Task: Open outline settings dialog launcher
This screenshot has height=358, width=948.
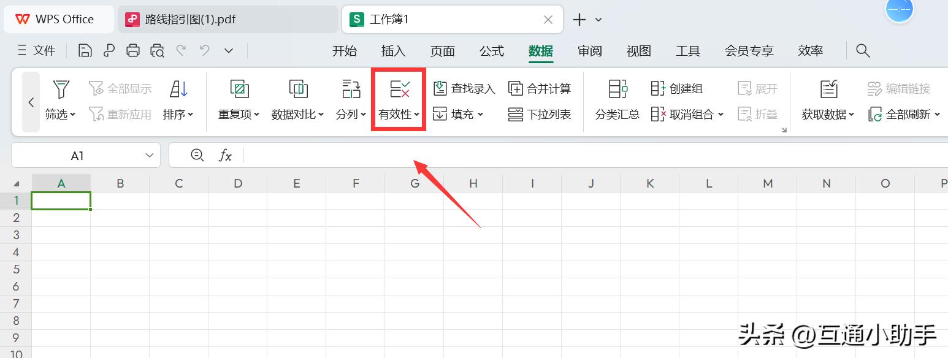Action: point(784,130)
